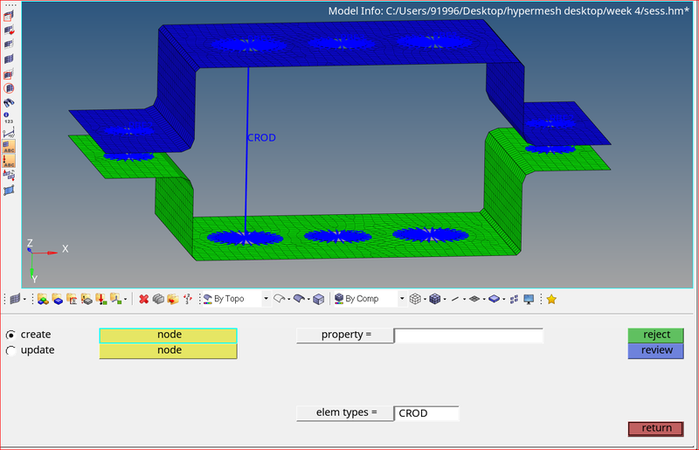
Task: Click the upper yellow node selector for create
Action: click(168, 336)
